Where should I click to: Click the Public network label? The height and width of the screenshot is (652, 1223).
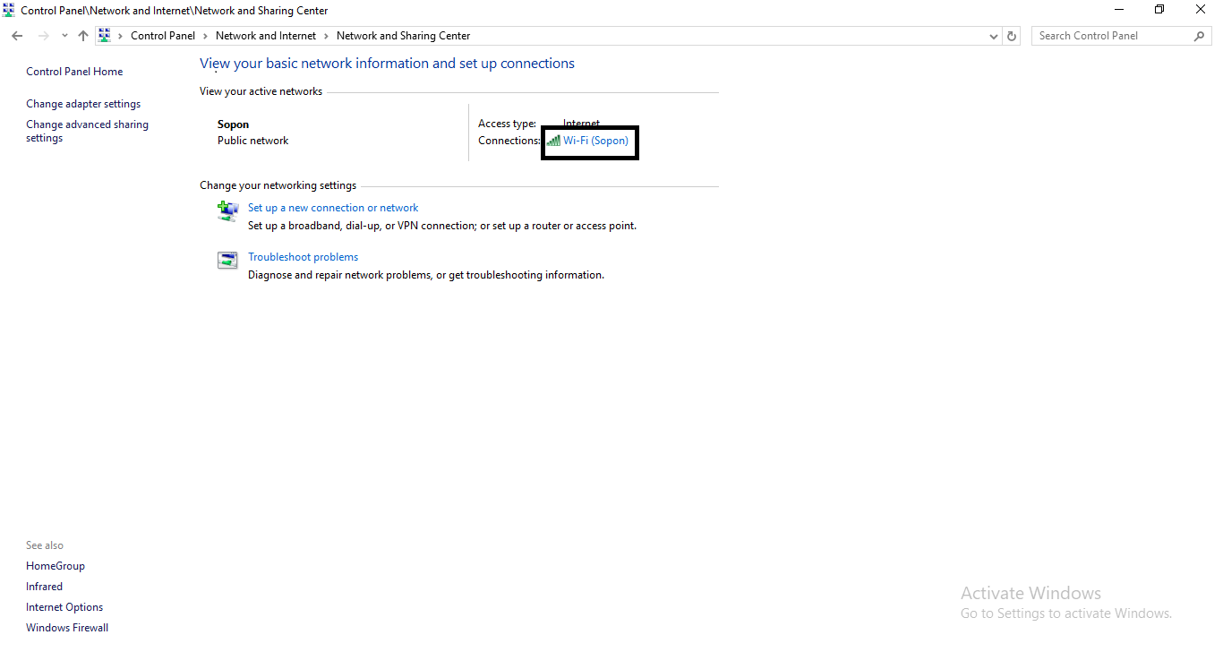pos(252,141)
